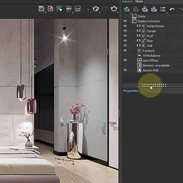Click the Wall layer type icon

click(144, 46)
